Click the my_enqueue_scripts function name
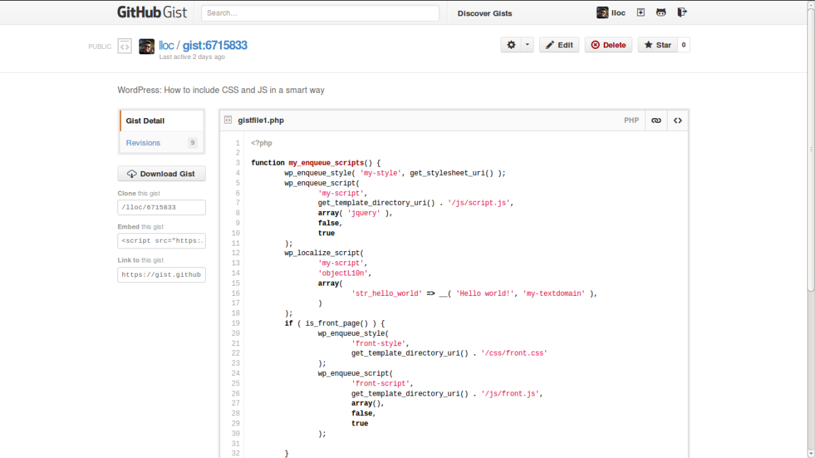 (326, 163)
